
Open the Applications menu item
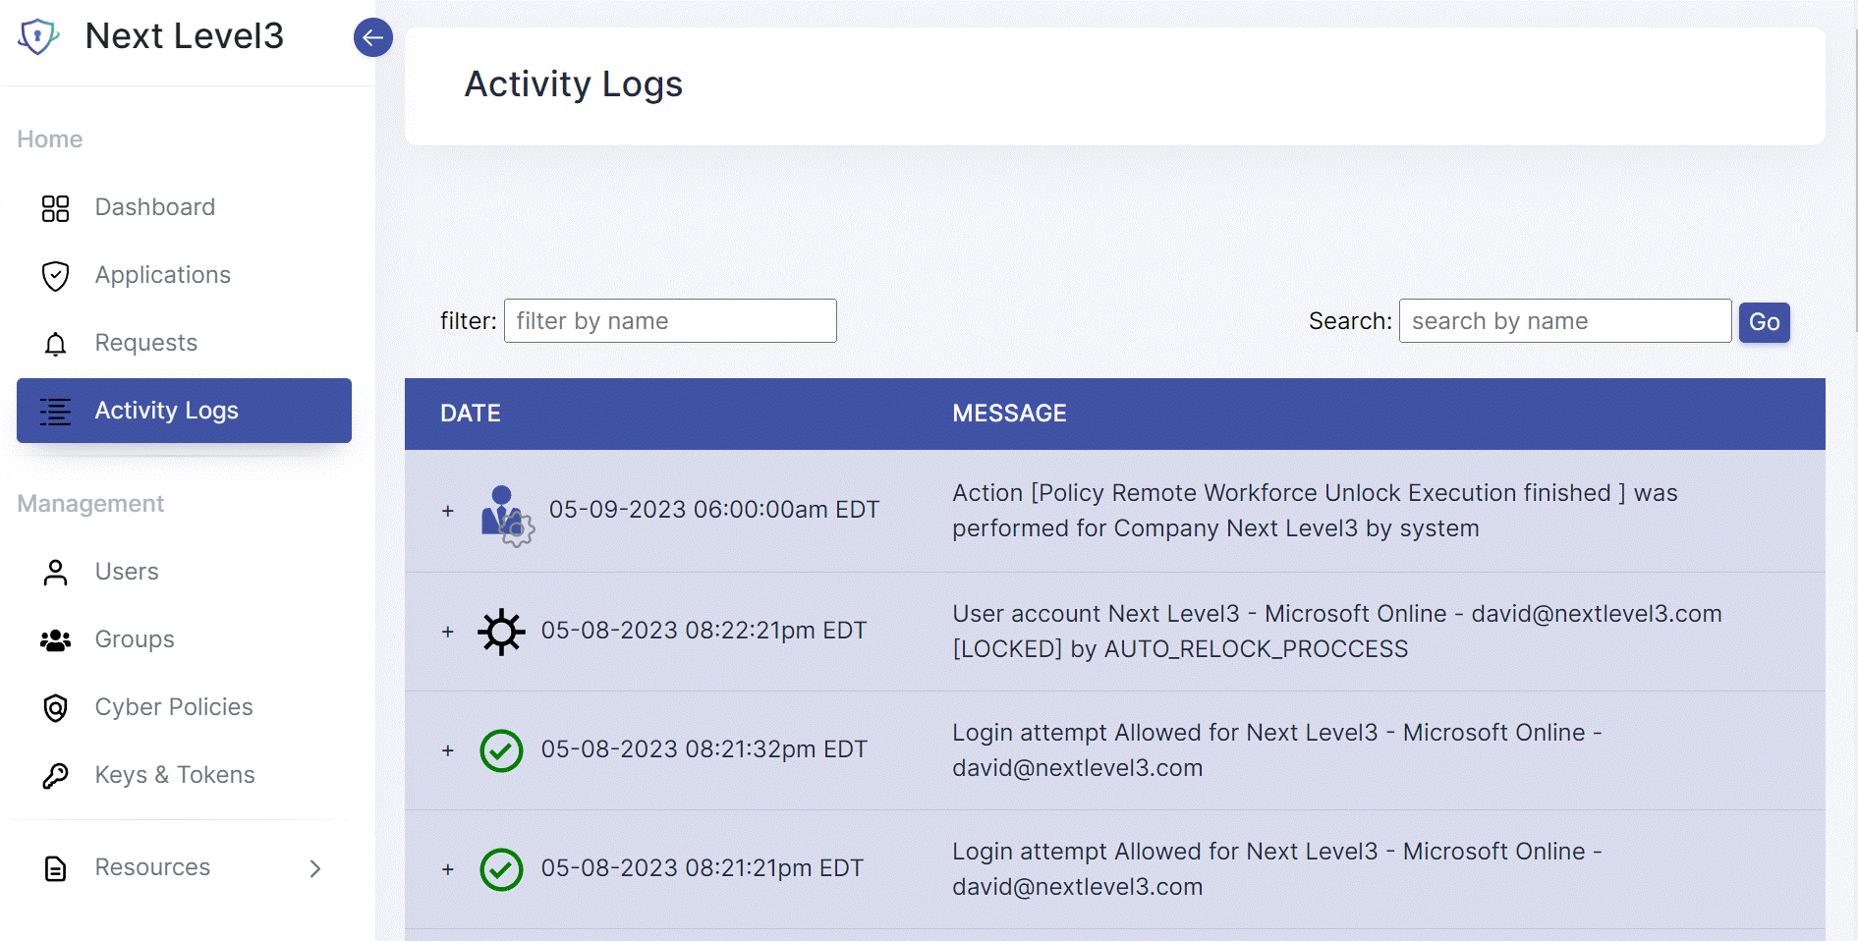(x=184, y=275)
